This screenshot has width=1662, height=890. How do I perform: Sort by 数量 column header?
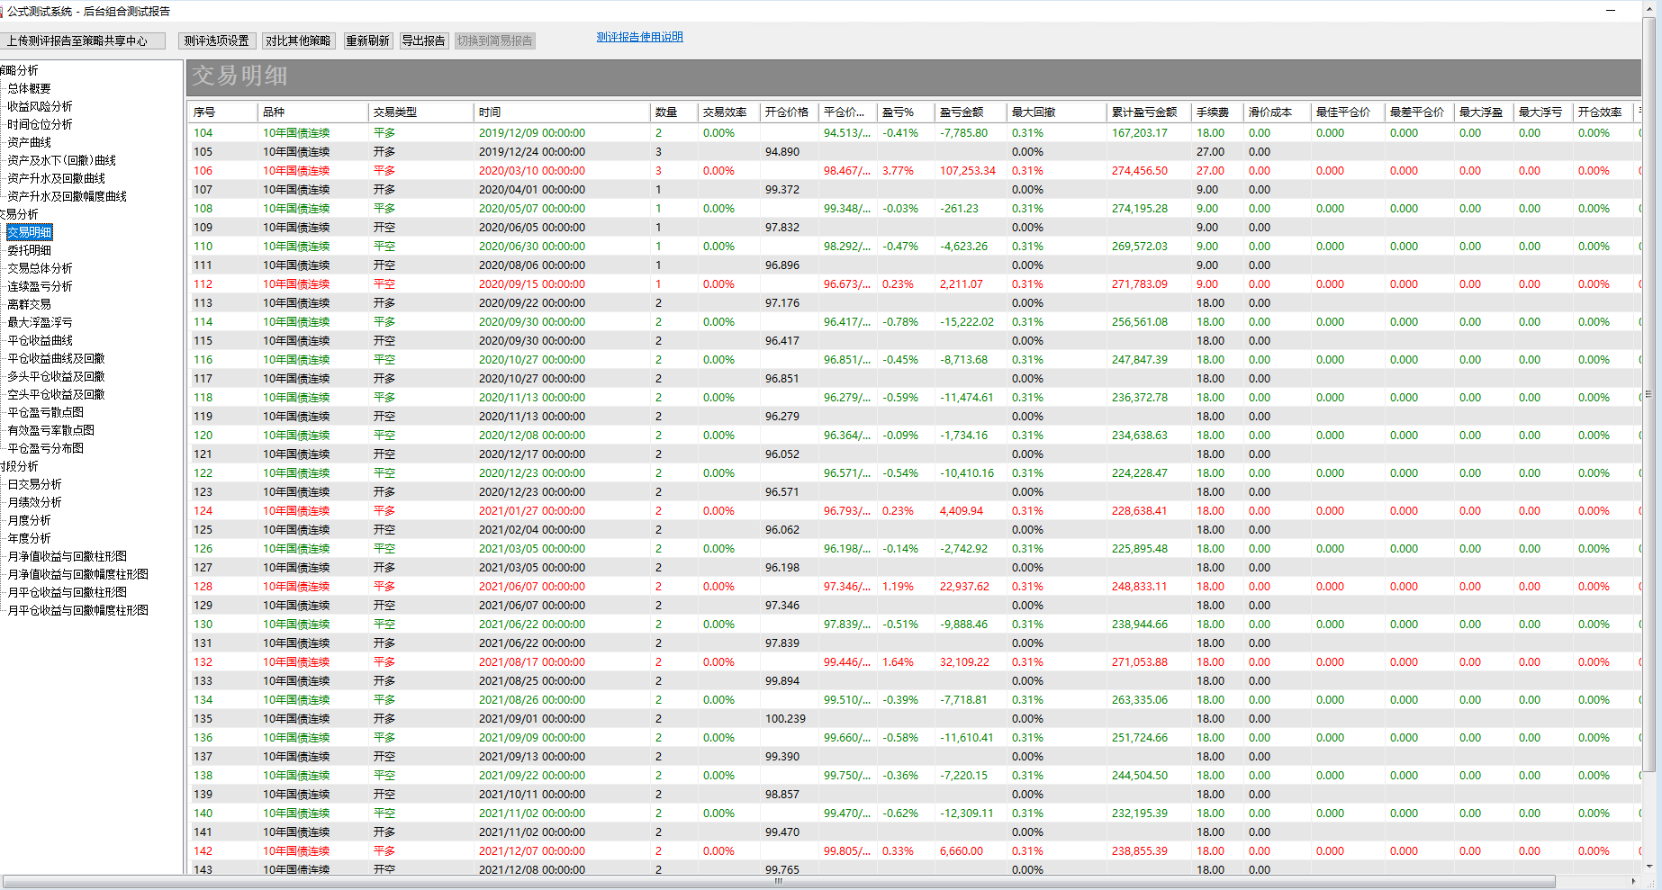[673, 112]
